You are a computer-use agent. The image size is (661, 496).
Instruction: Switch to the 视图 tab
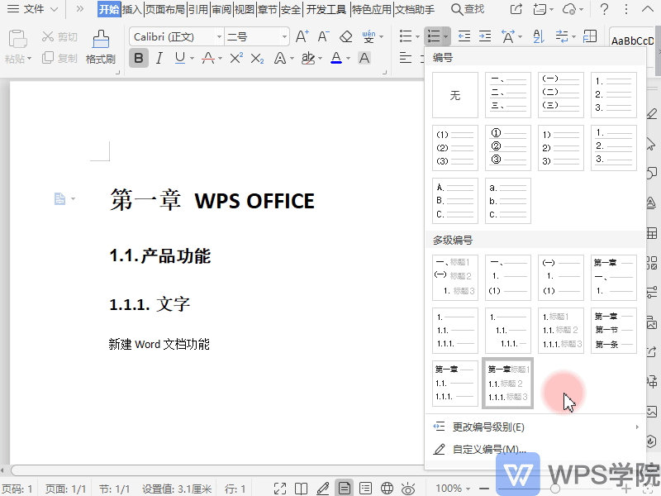pos(245,9)
